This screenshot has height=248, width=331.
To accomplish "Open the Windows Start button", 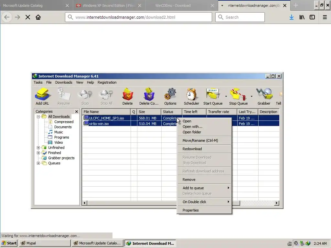I will click(9, 243).
